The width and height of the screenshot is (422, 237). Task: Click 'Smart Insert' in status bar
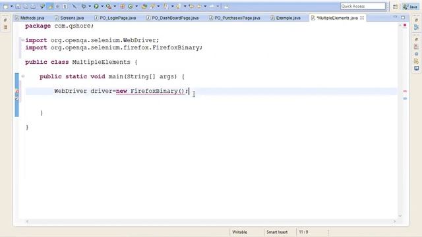tap(277, 232)
